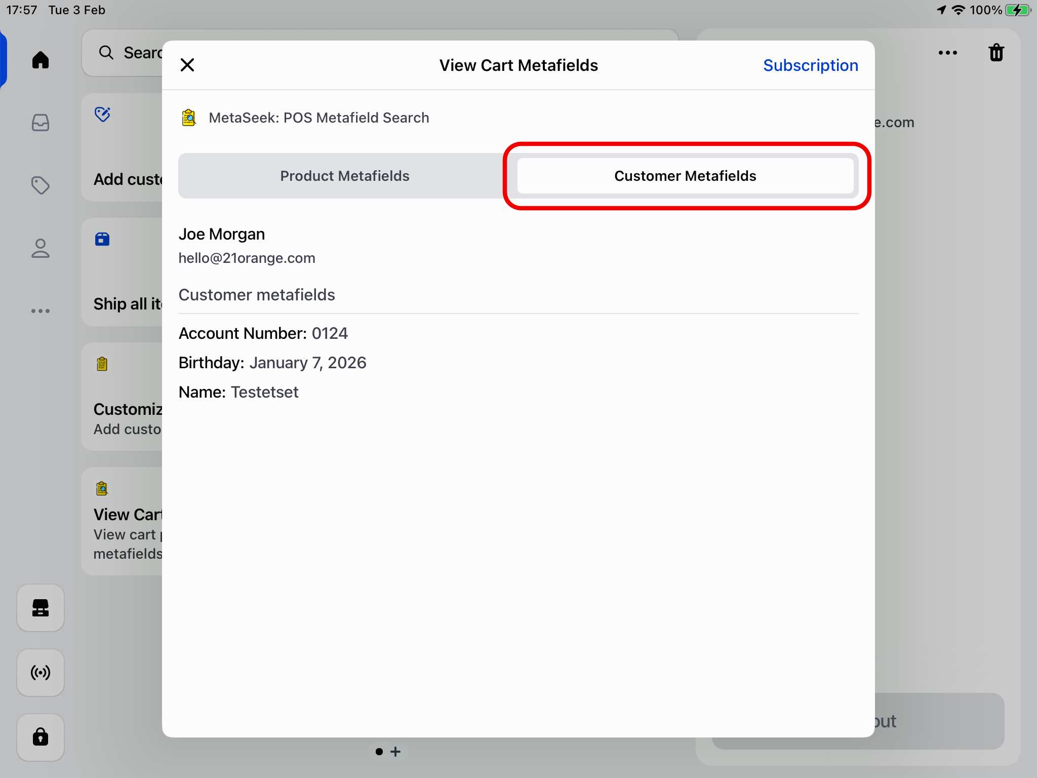Image resolution: width=1037 pixels, height=778 pixels.
Task: Tap the connectivity broadcast icon button
Action: pyautogui.click(x=41, y=673)
